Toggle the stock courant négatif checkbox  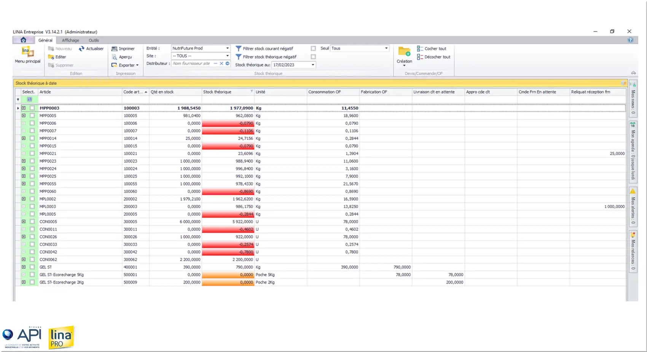point(313,49)
